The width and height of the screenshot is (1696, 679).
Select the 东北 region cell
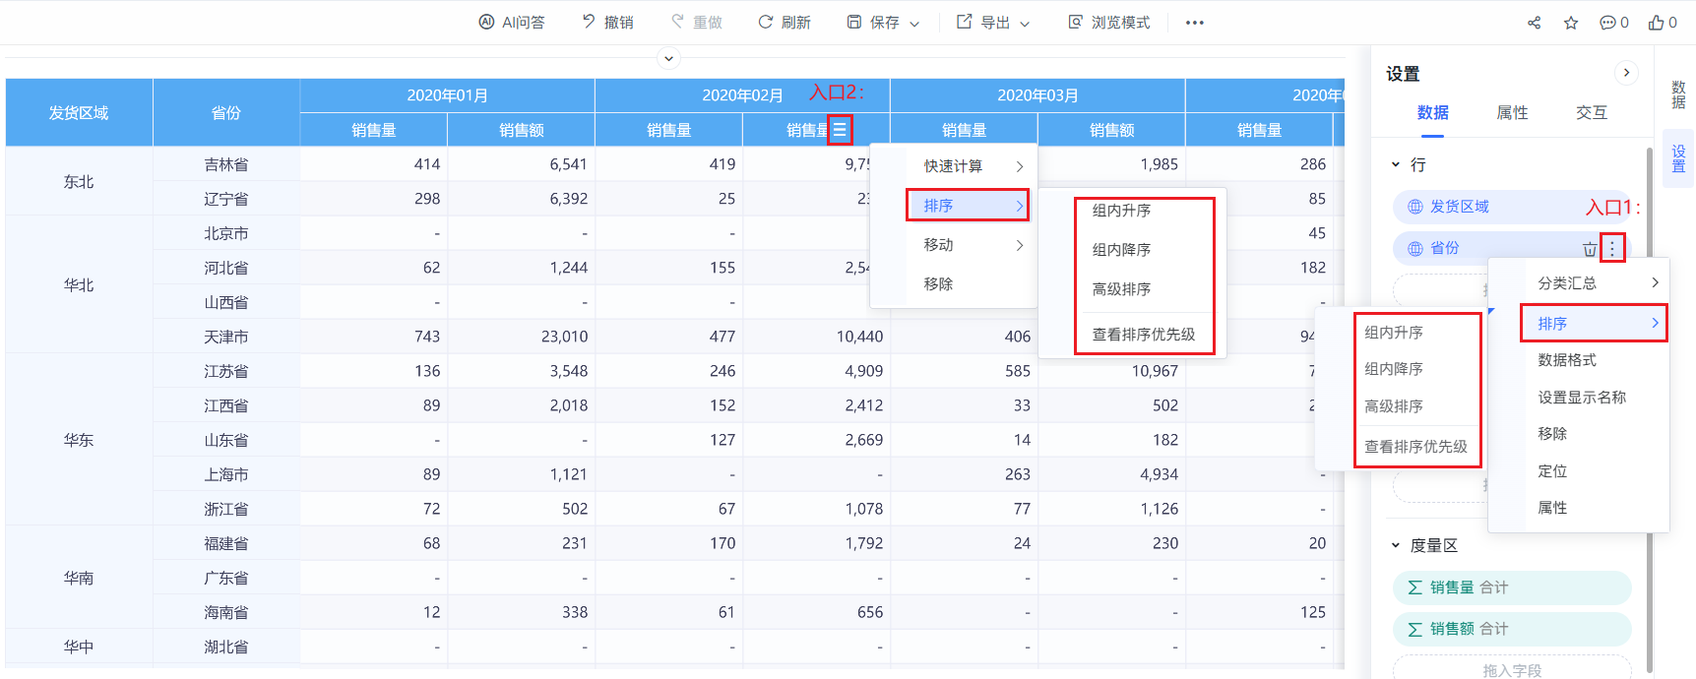79,182
